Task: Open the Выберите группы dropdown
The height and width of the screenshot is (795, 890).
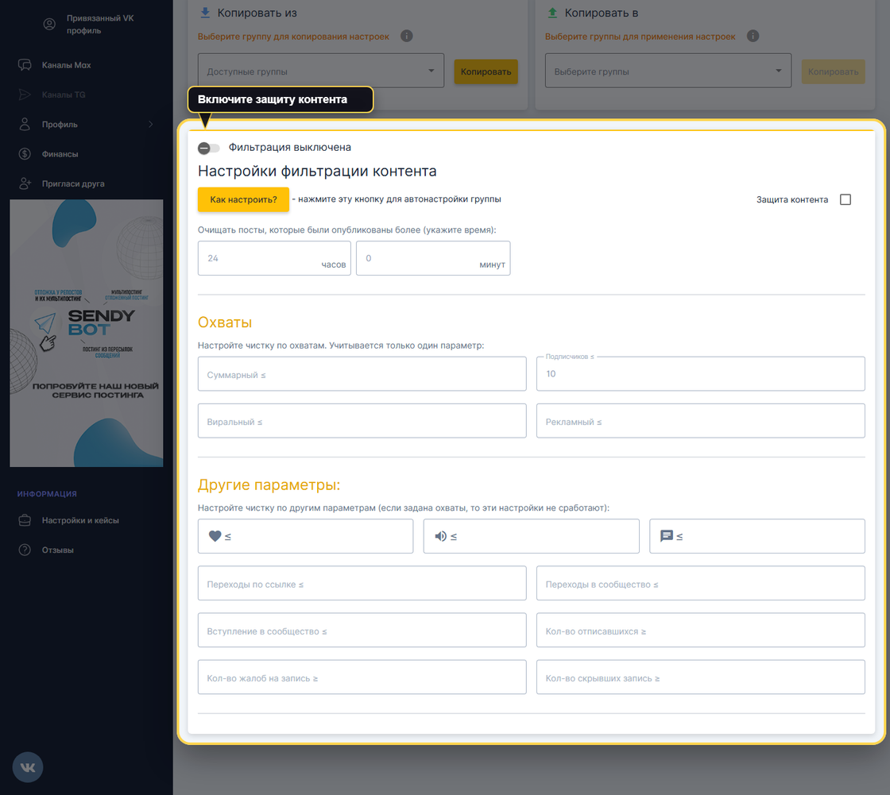Action: [x=667, y=71]
